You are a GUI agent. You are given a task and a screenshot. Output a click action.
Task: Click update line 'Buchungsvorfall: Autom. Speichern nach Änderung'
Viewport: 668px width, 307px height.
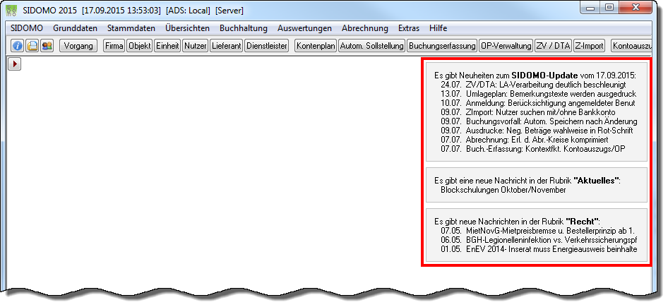tap(551, 121)
